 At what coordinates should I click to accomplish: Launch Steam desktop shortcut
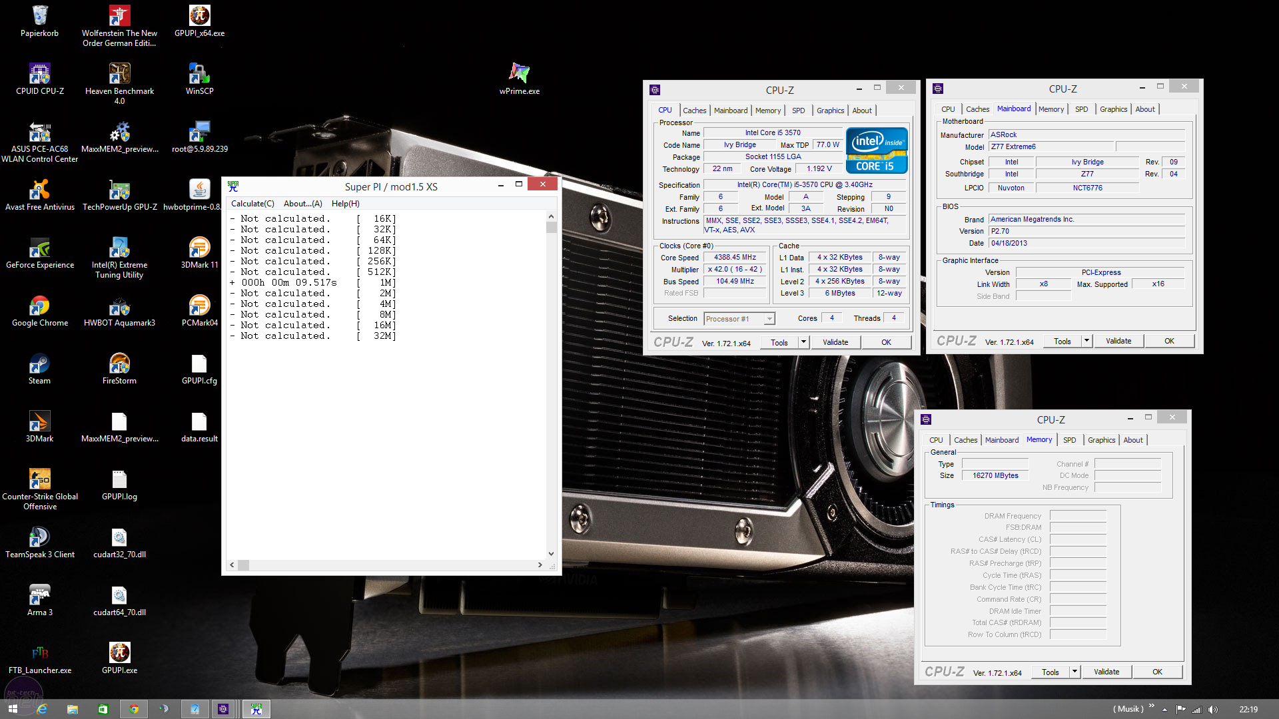pyautogui.click(x=39, y=369)
